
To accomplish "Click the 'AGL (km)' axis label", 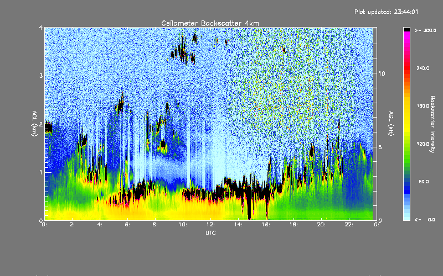I will click(34, 124).
